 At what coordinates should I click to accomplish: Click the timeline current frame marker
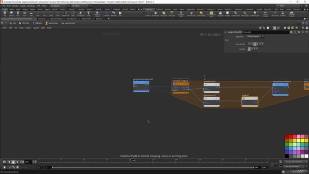pyautogui.click(x=133, y=160)
